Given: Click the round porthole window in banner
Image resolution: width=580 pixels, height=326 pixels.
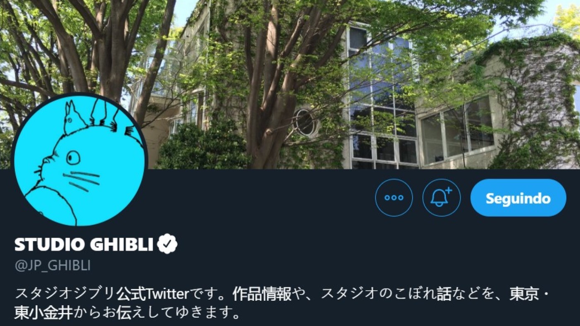Looking at the screenshot, I should (x=305, y=122).
